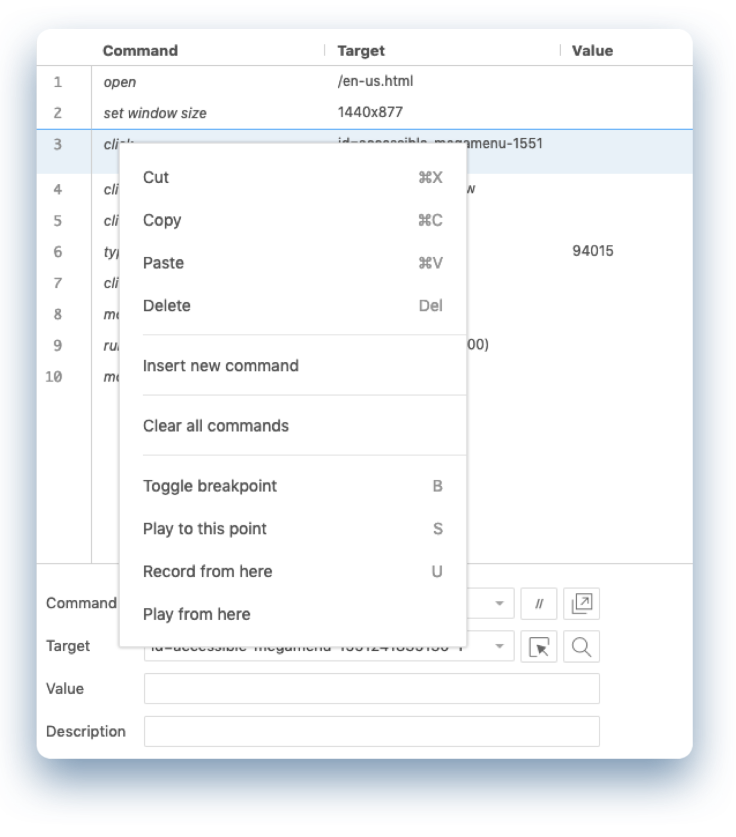Select row number 8
The width and height of the screenshot is (736, 837).
click(x=57, y=314)
